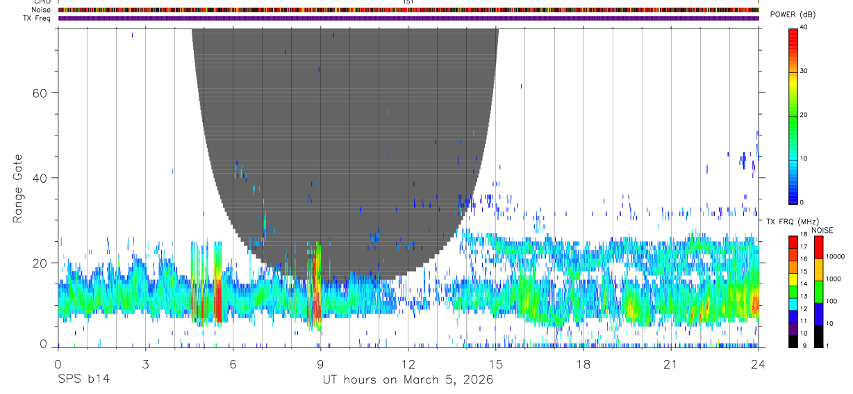Click the "Range Gate" y-axis label
Viewport: 853px width, 394px height.
(17, 188)
